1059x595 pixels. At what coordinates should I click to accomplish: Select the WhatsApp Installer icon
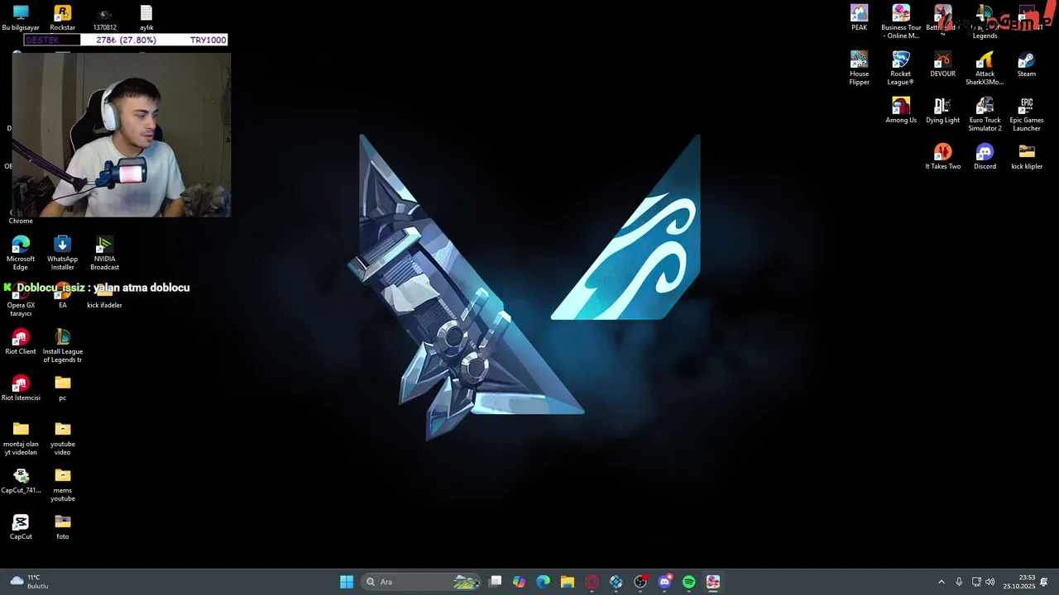coord(62,253)
